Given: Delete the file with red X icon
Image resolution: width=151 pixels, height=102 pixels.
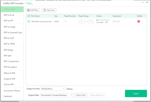Looking at the screenshot, I should pyautogui.click(x=138, y=21).
